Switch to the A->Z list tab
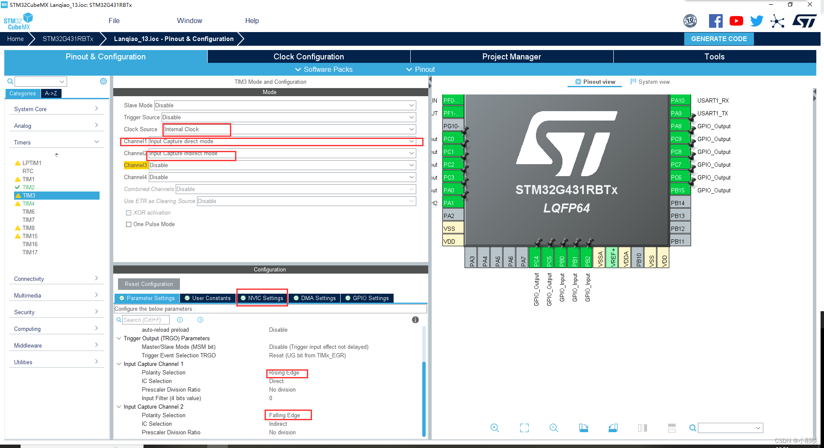Screen dimensions: 824x448 click(51, 93)
